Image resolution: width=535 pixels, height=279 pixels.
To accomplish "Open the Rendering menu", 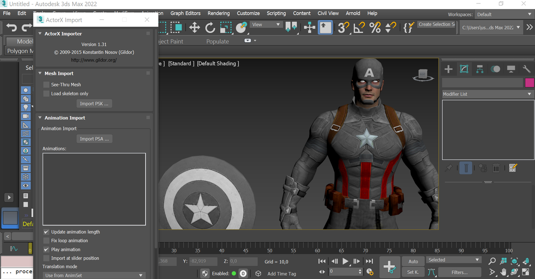I will tap(219, 13).
